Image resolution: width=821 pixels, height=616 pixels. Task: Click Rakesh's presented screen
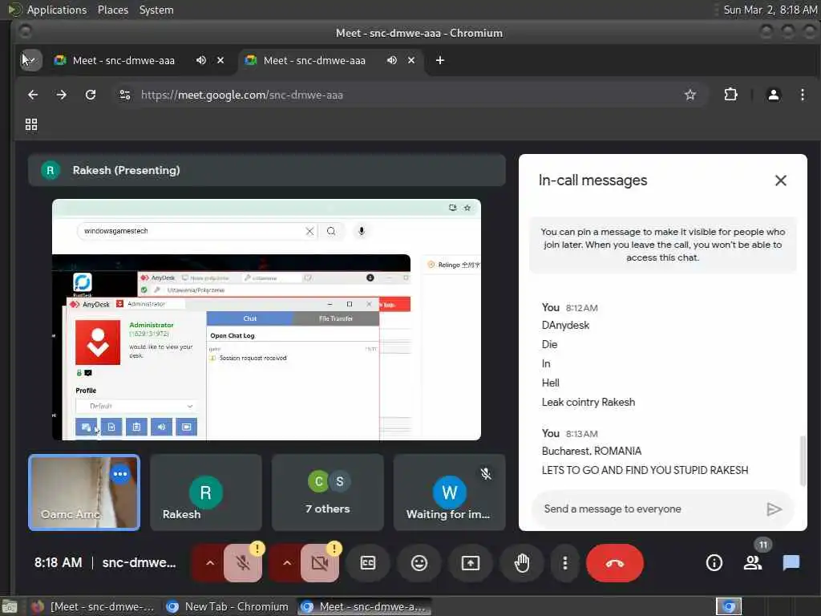click(x=266, y=319)
